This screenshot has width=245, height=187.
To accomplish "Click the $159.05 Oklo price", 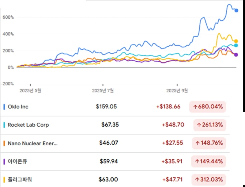I will click(106, 107).
